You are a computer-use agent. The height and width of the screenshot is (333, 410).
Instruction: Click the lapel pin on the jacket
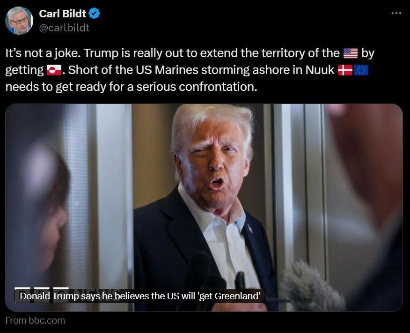[x=250, y=229]
